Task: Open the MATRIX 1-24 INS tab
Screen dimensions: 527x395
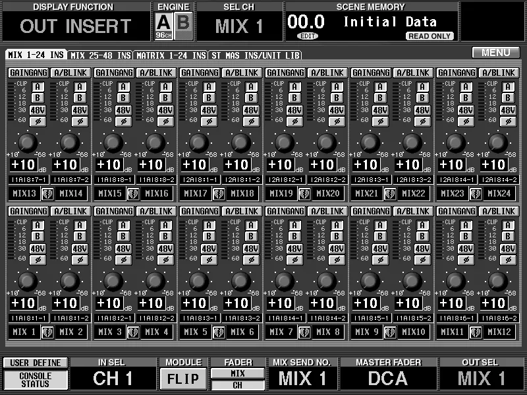Action: point(171,55)
